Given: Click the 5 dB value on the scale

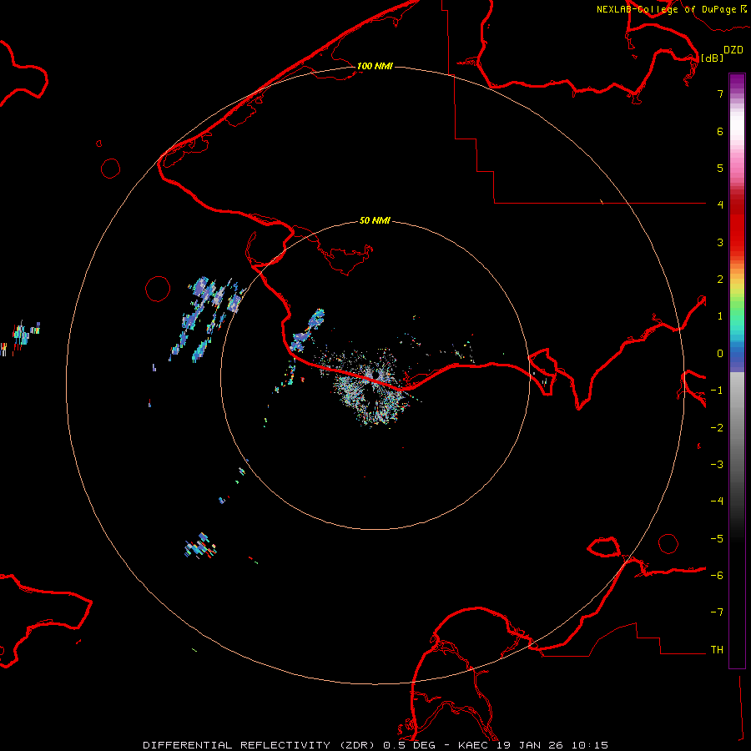Looking at the screenshot, I should [720, 168].
